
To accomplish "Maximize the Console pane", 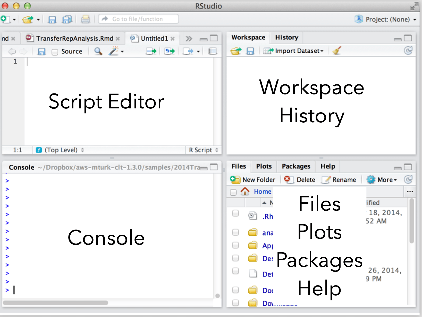I will pos(214,167).
